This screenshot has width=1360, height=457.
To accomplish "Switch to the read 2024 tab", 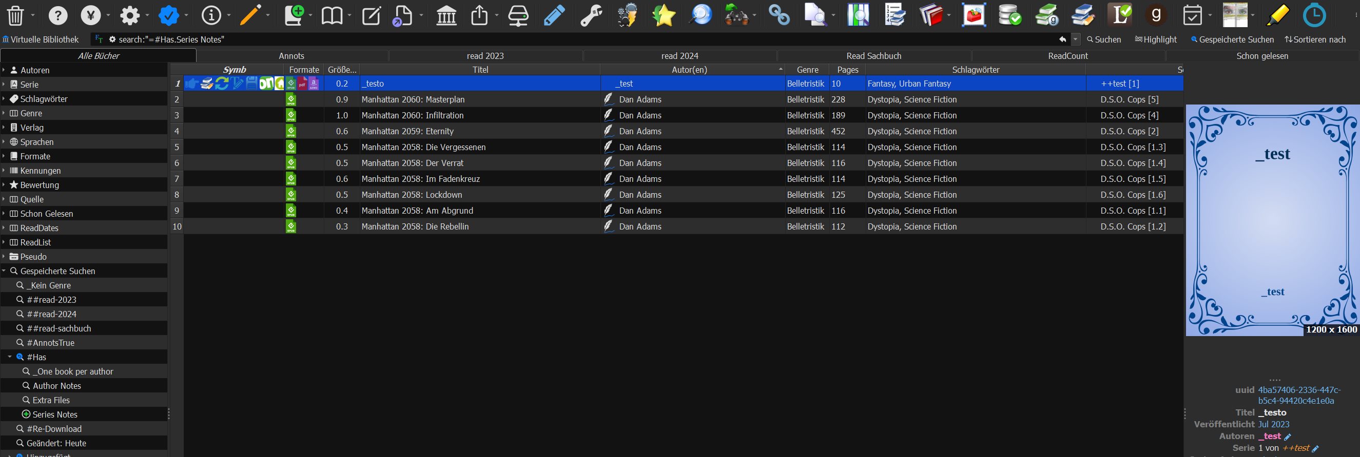I will 679,56.
